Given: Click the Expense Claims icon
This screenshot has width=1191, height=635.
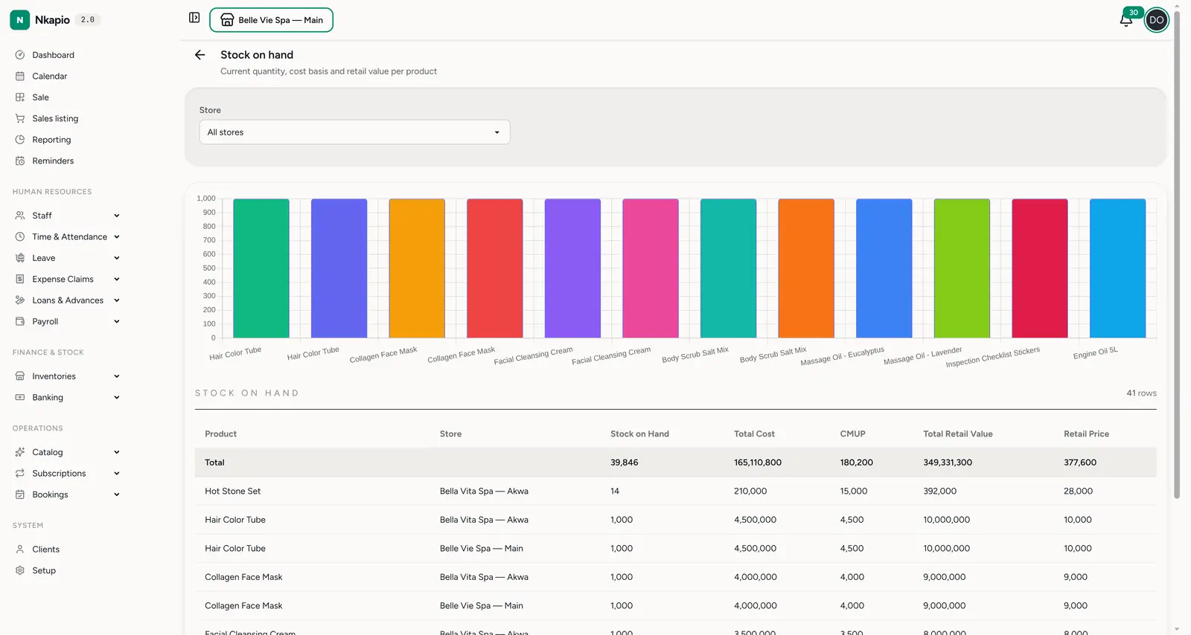Looking at the screenshot, I should 20,279.
